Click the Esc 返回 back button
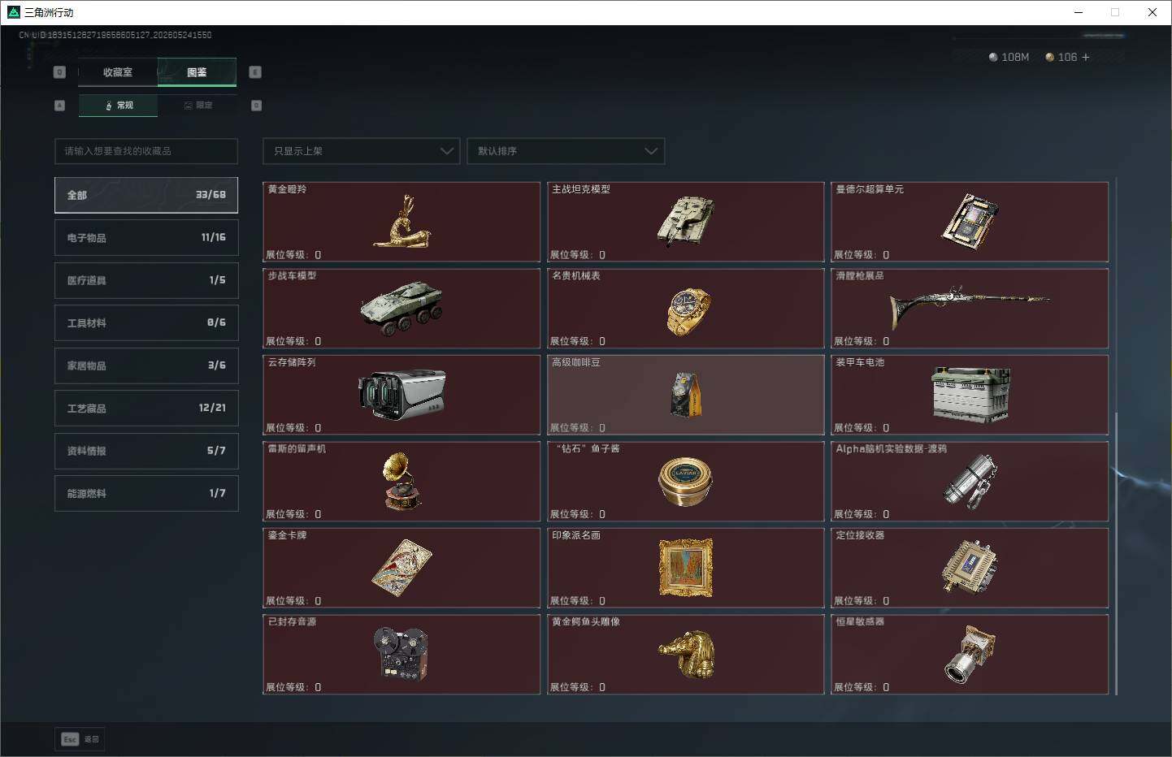This screenshot has height=757, width=1172. point(80,739)
